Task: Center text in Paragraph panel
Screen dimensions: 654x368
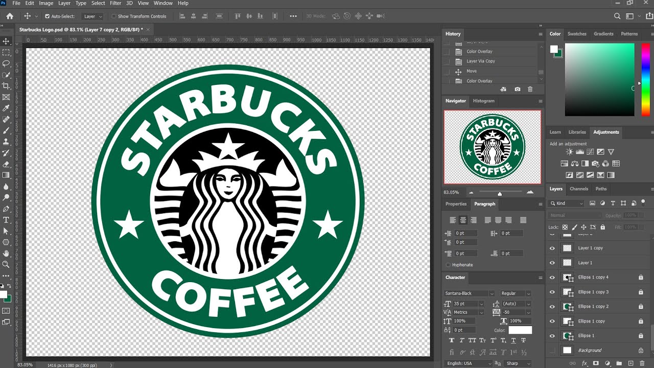Action: [463, 220]
